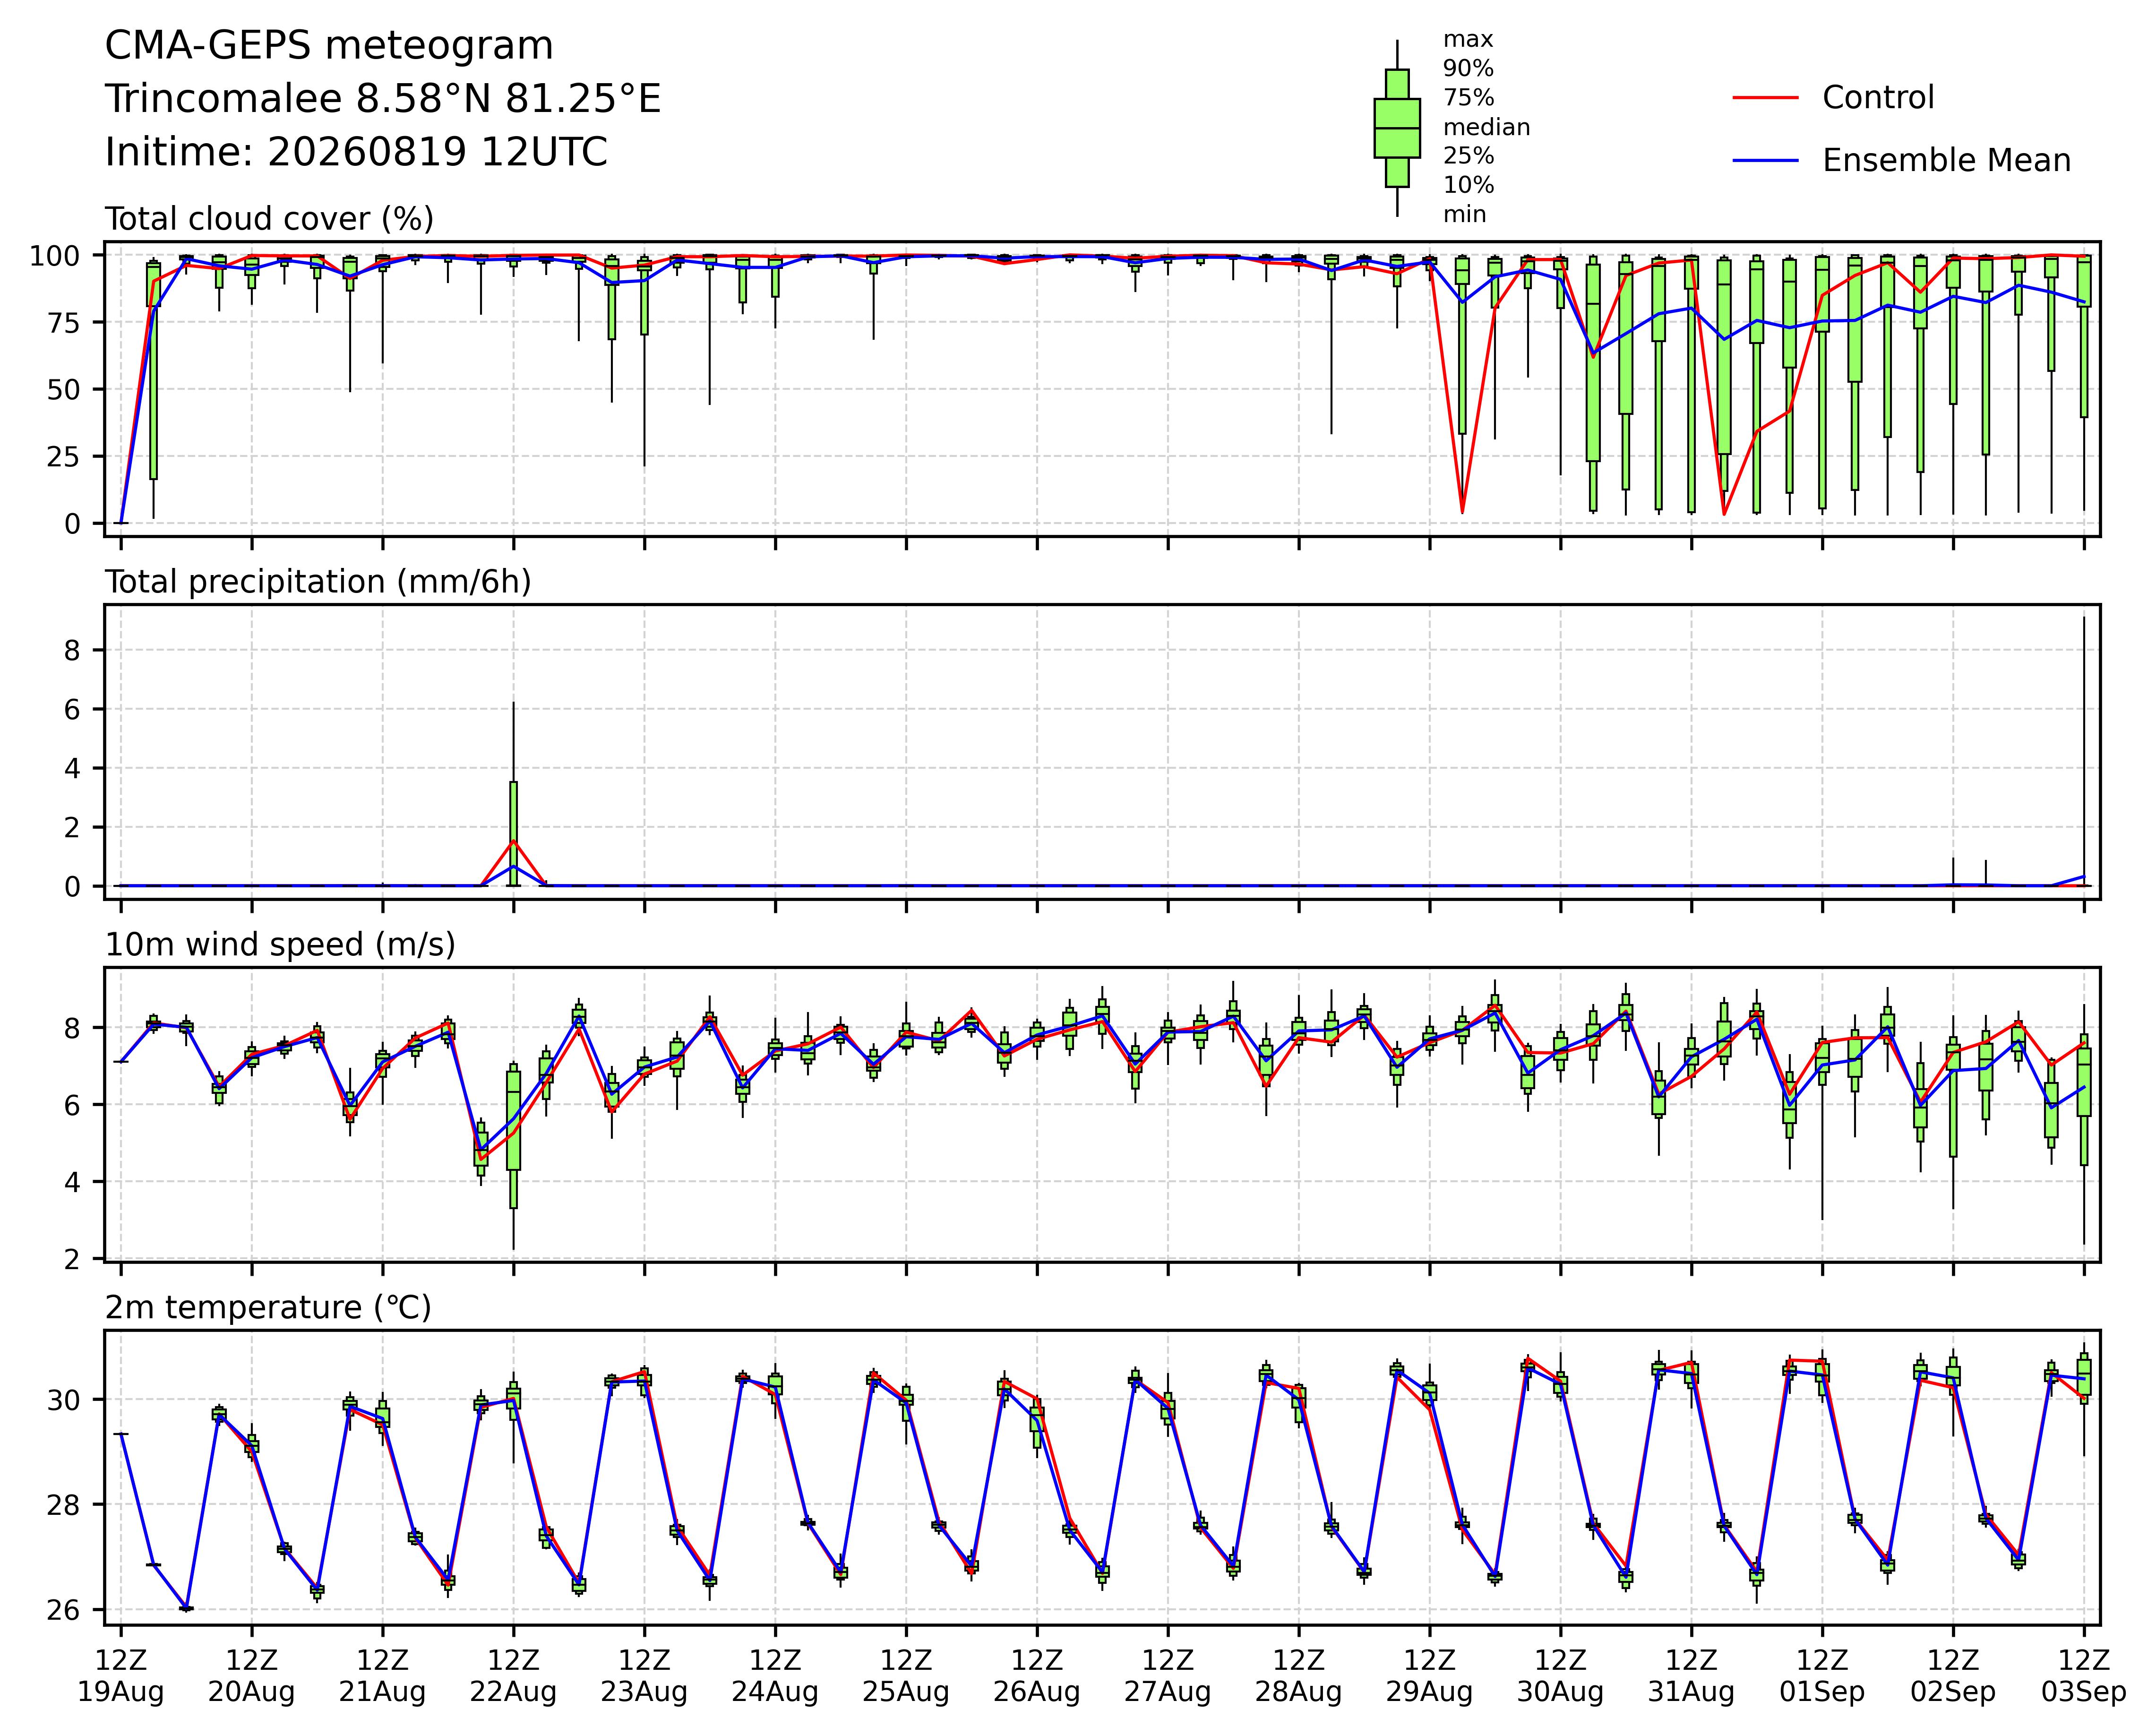Select the "Ensemble Mean" legend label

pyautogui.click(x=1947, y=161)
